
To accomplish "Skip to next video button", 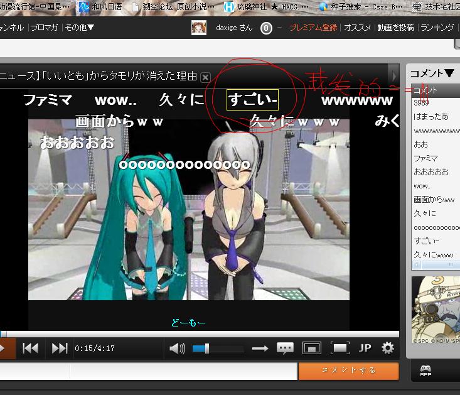I will pyautogui.click(x=60, y=349).
